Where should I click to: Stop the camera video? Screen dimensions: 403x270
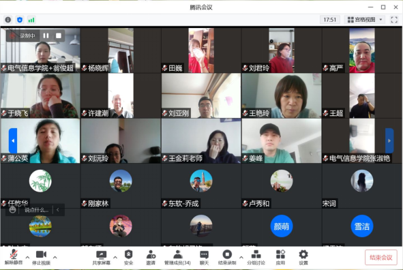pyautogui.click(x=41, y=258)
